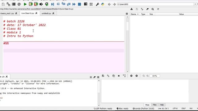Sort variables by the Name column
198x111 pixels.
(135, 14)
